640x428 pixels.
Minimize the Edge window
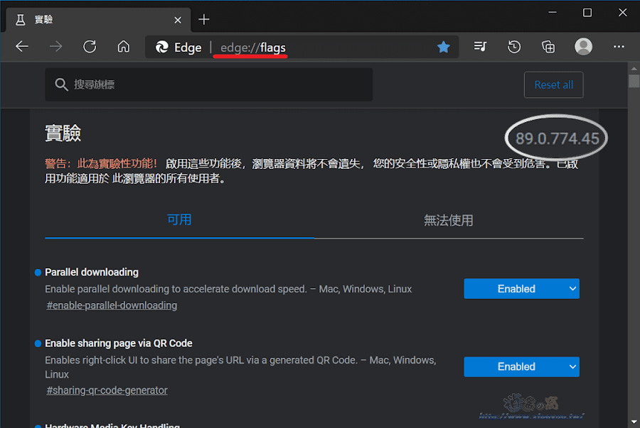[x=553, y=13]
